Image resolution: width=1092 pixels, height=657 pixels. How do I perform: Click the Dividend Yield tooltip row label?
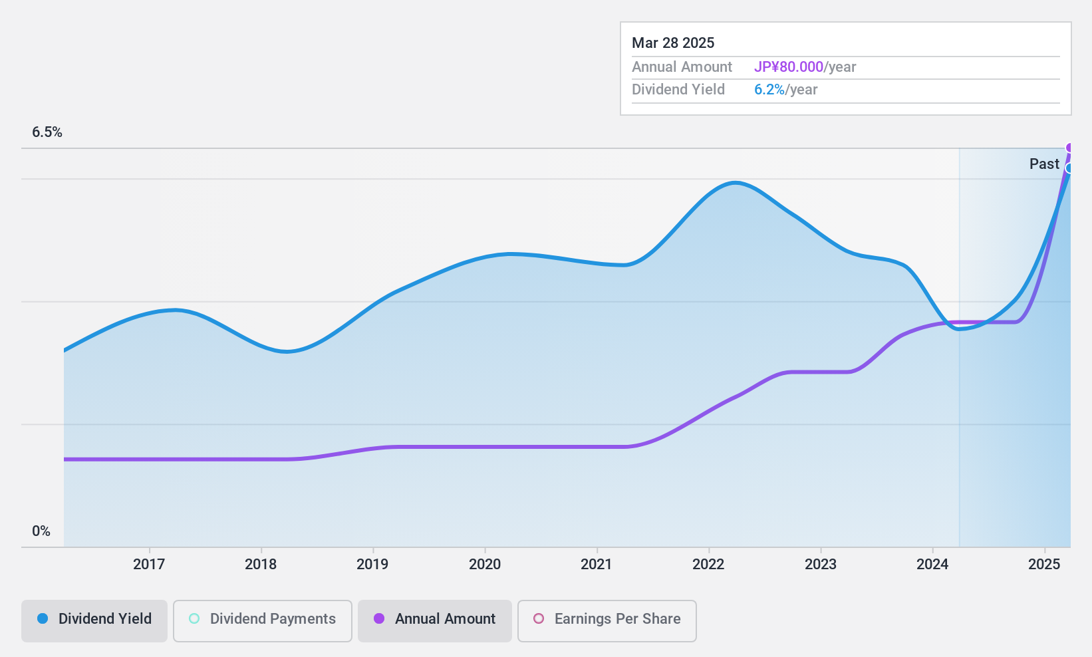pyautogui.click(x=678, y=90)
